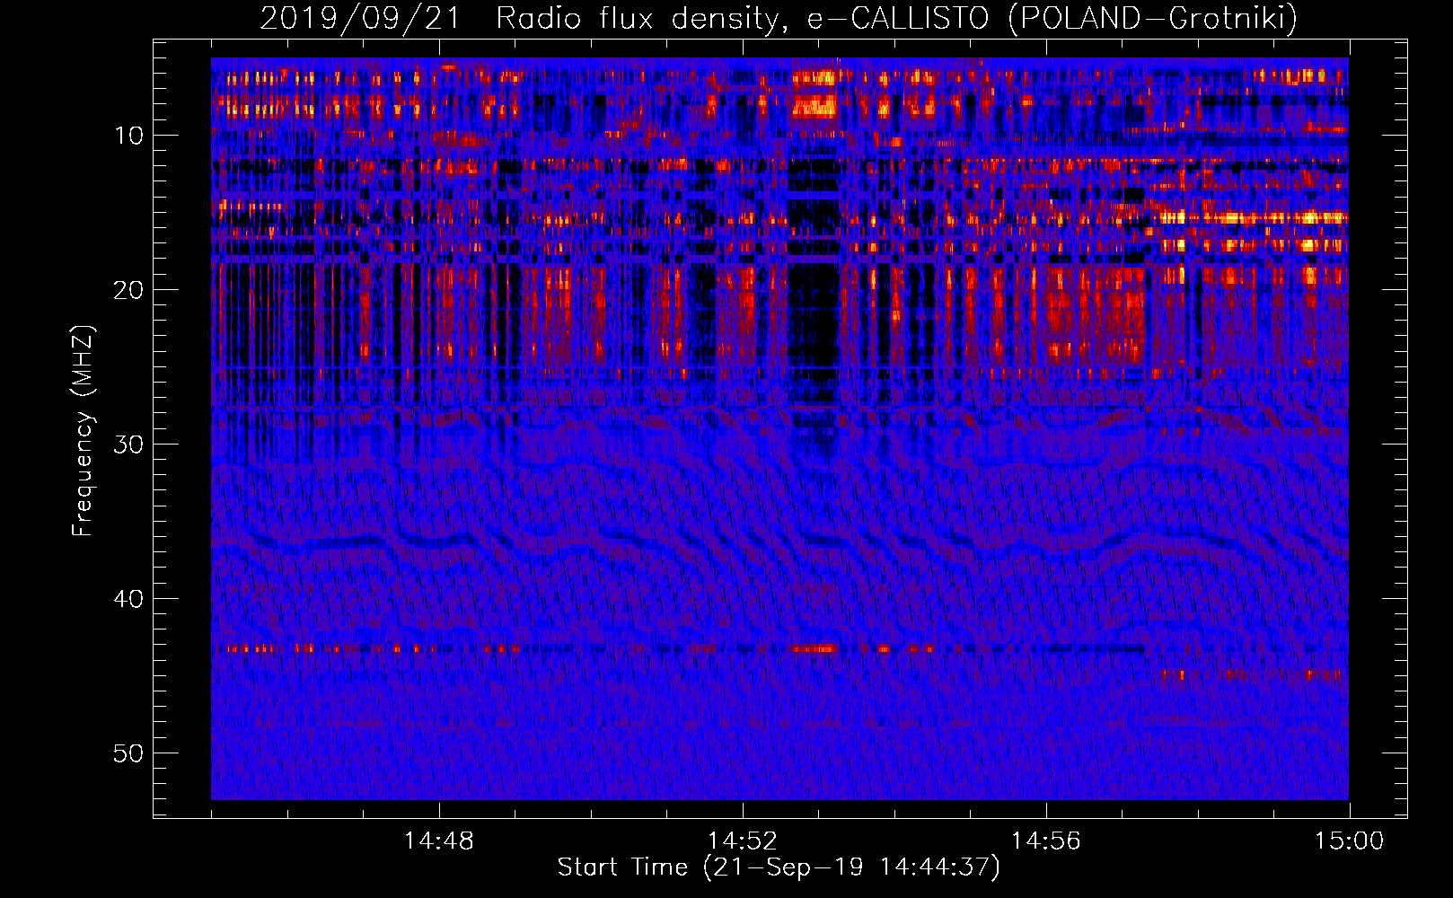Select the Frequency (MHZ) axis label

[83, 430]
